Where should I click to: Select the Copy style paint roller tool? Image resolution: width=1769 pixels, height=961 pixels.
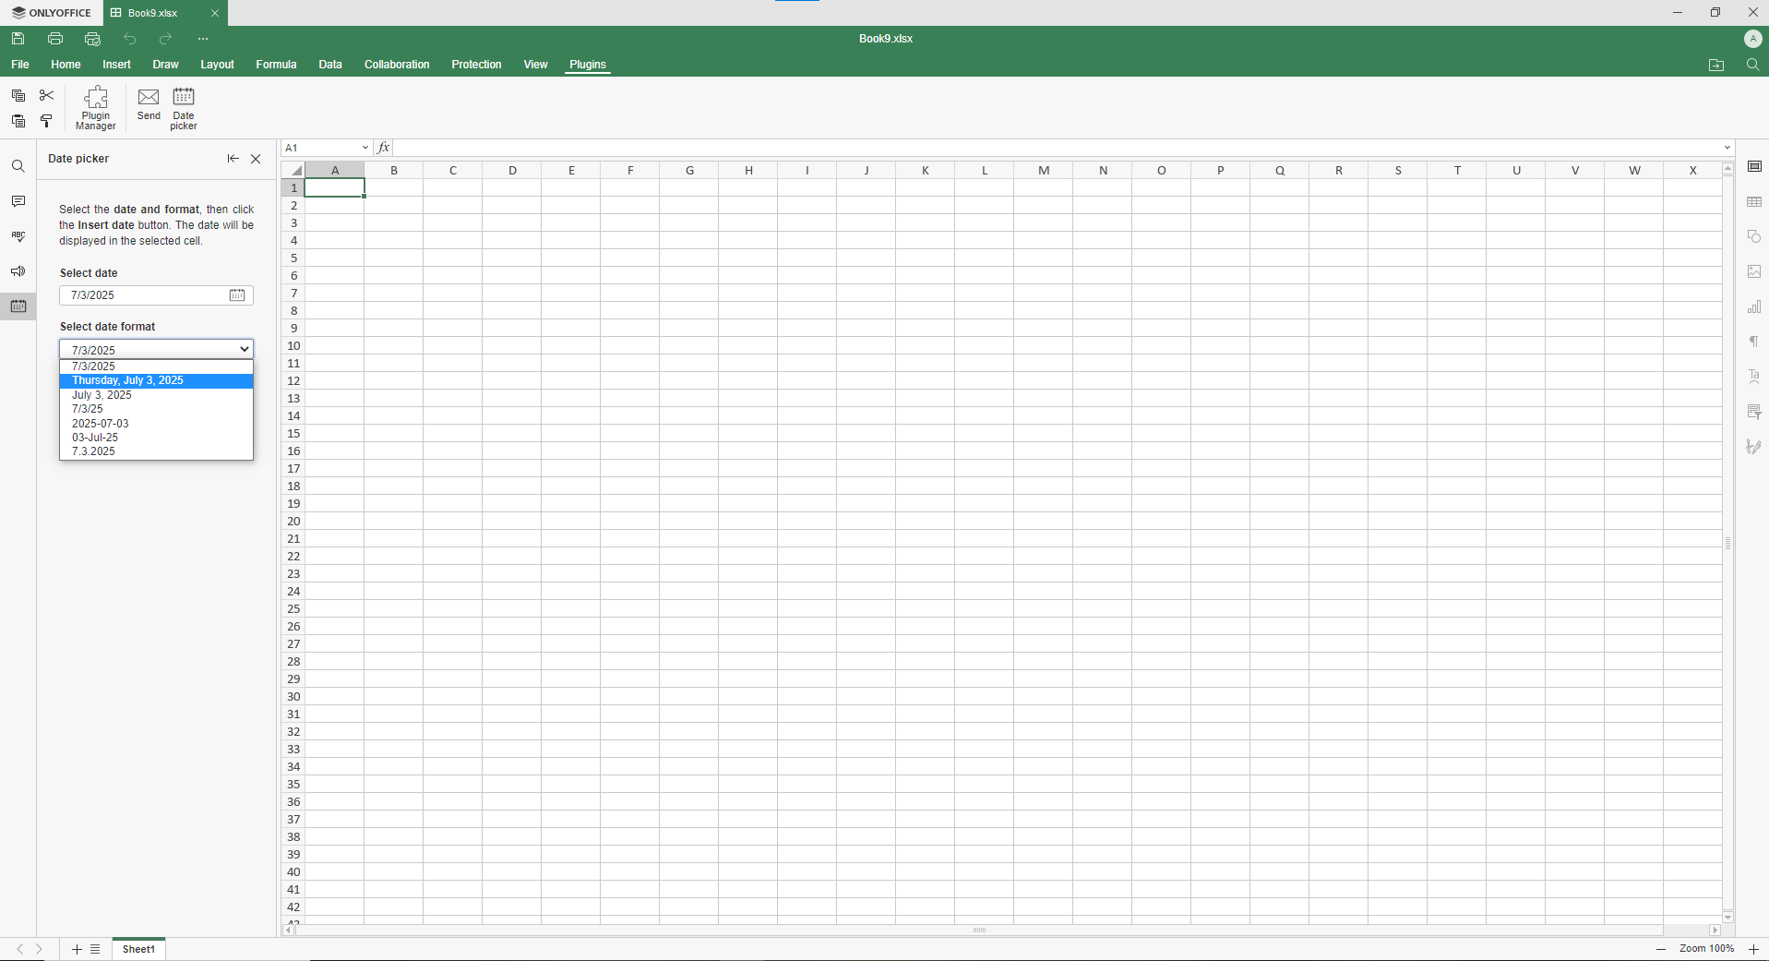click(46, 121)
